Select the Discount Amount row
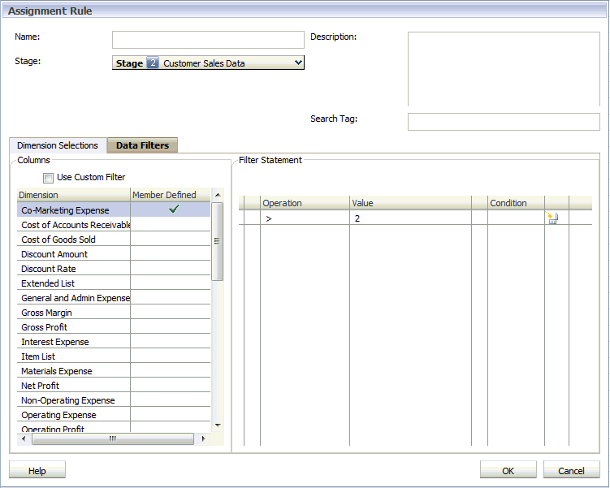 (114, 254)
